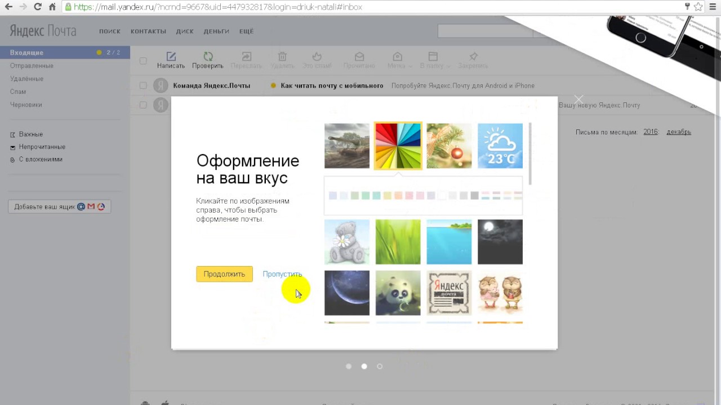Screen dimensions: 721x405
Task: Click the yellow unread dot before Как читать почту
Action: pyautogui.click(x=274, y=85)
